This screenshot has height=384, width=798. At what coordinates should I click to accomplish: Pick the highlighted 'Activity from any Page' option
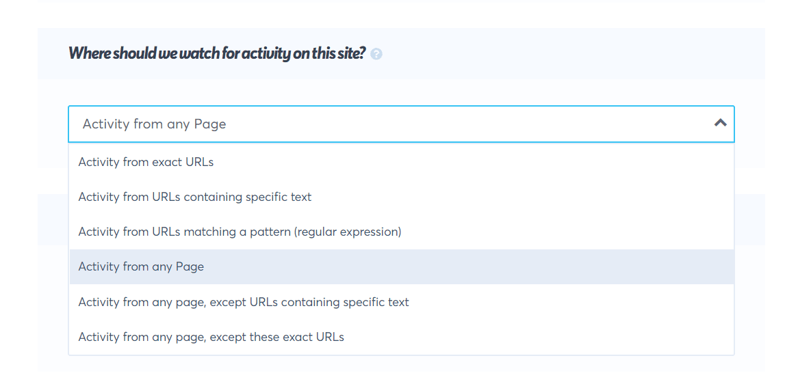point(141,266)
